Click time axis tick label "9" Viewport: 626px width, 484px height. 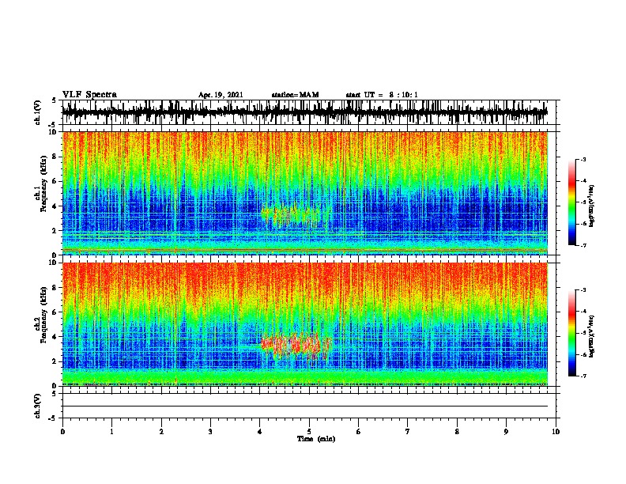[506, 432]
